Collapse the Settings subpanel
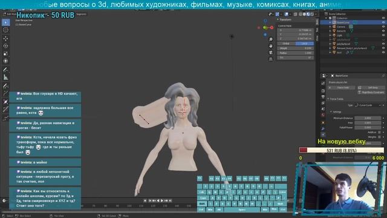The image size is (387, 218). tap(331, 111)
